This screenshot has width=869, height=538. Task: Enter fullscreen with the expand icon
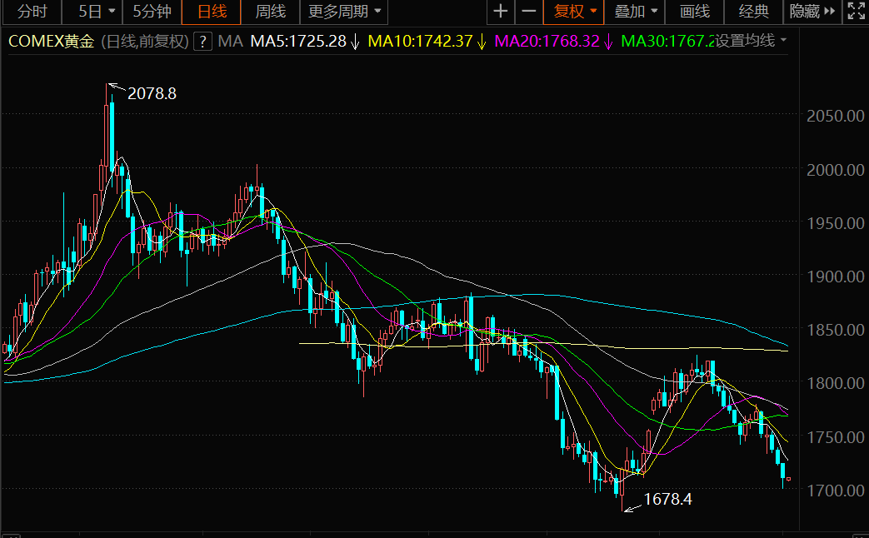tap(856, 12)
